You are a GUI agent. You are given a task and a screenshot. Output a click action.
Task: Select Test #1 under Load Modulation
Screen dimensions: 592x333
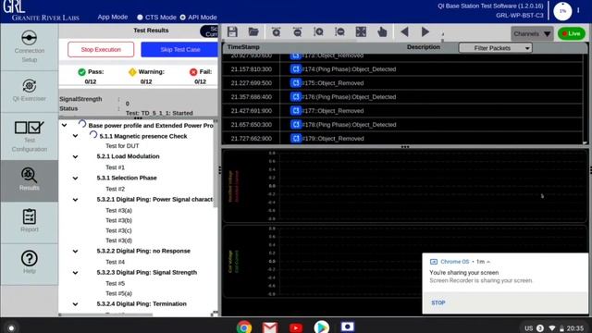coord(115,167)
